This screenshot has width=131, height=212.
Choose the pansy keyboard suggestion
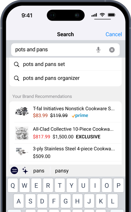pyautogui.click(x=62, y=171)
